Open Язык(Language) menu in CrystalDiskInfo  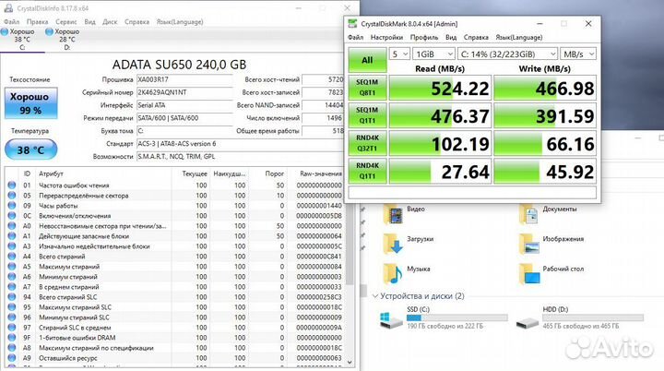[180, 21]
